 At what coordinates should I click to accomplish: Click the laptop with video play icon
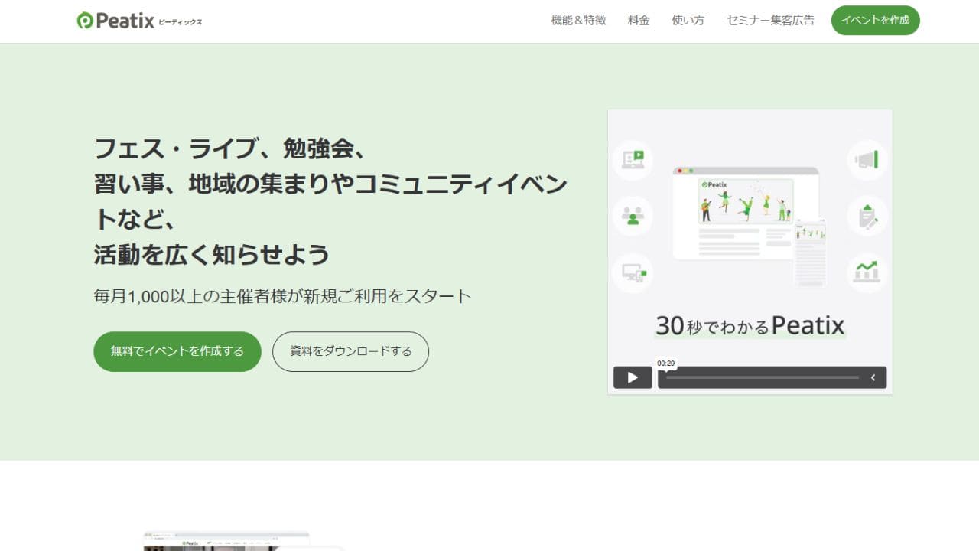(633, 160)
